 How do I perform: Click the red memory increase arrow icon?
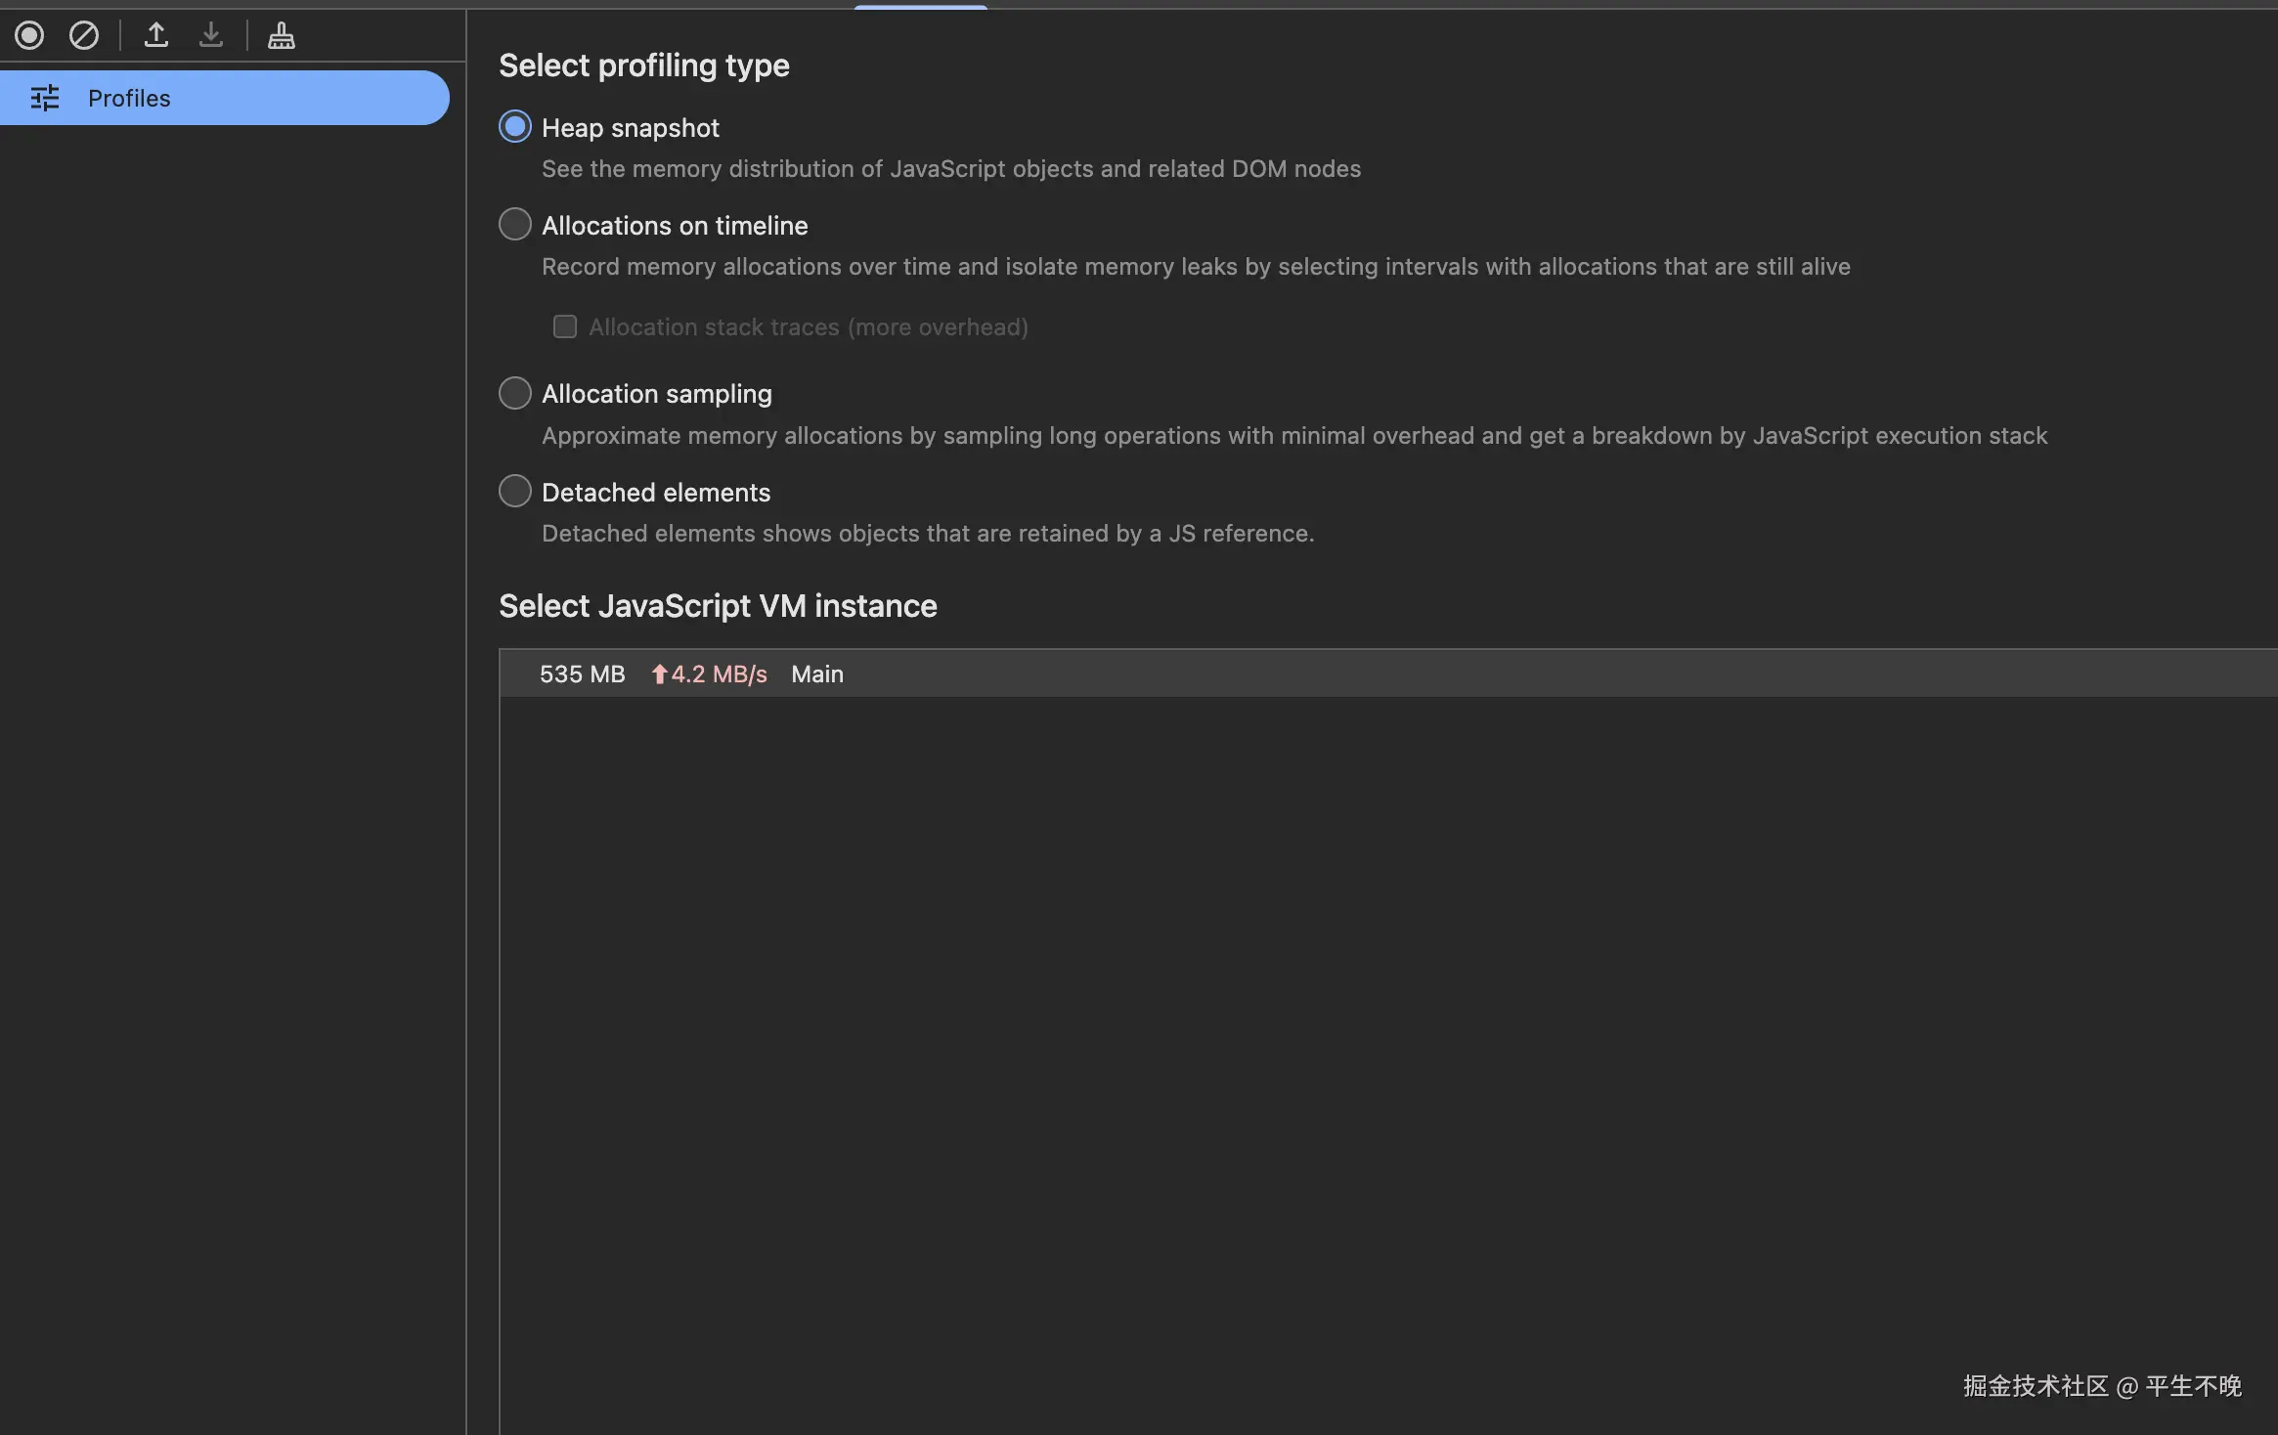click(x=659, y=674)
